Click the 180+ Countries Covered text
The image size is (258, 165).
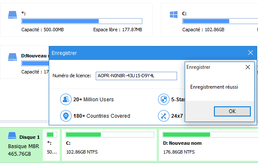coord(102,116)
